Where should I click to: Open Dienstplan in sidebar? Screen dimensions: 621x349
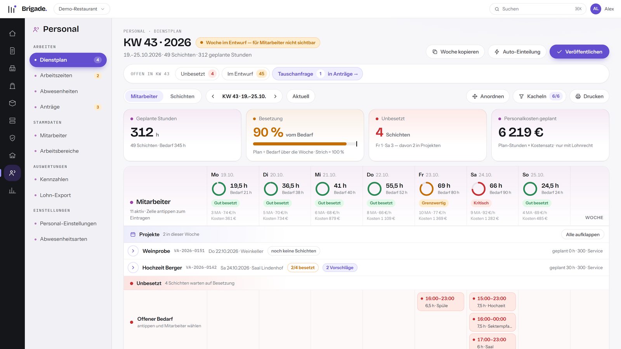click(68, 60)
